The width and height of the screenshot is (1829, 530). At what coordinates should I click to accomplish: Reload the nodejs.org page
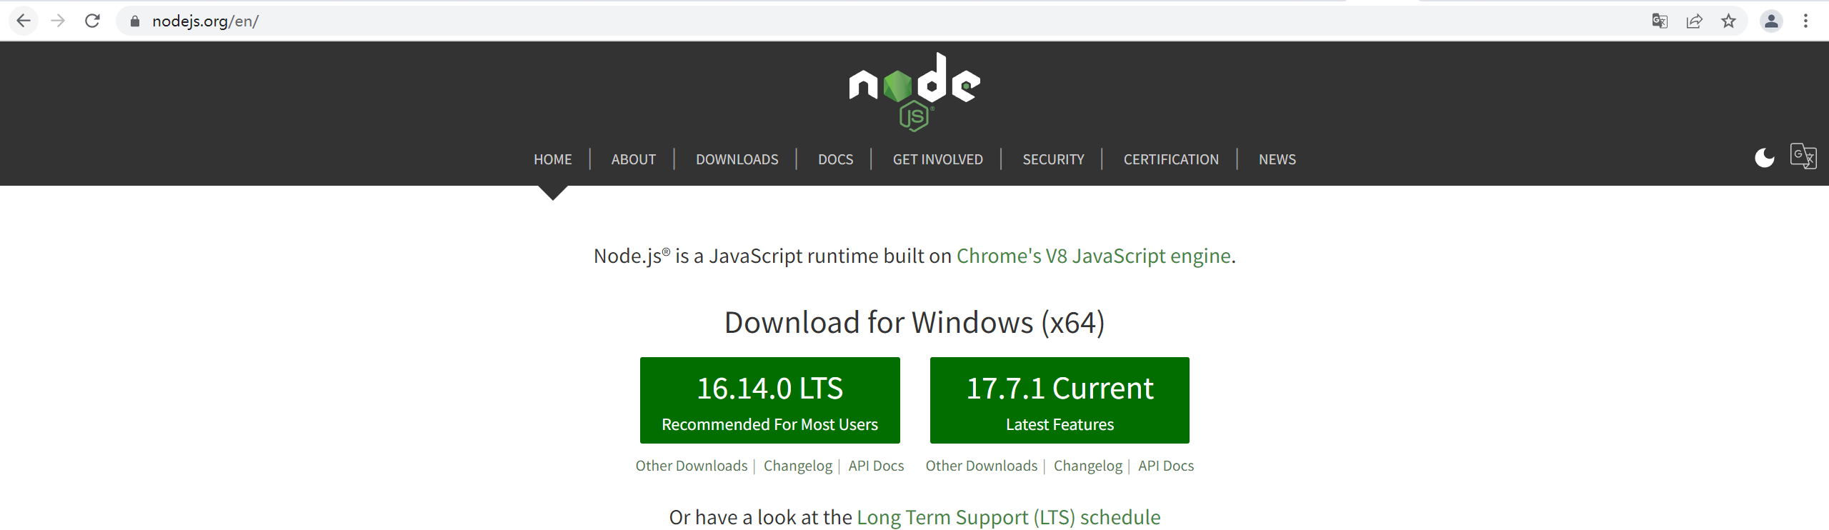[x=92, y=21]
